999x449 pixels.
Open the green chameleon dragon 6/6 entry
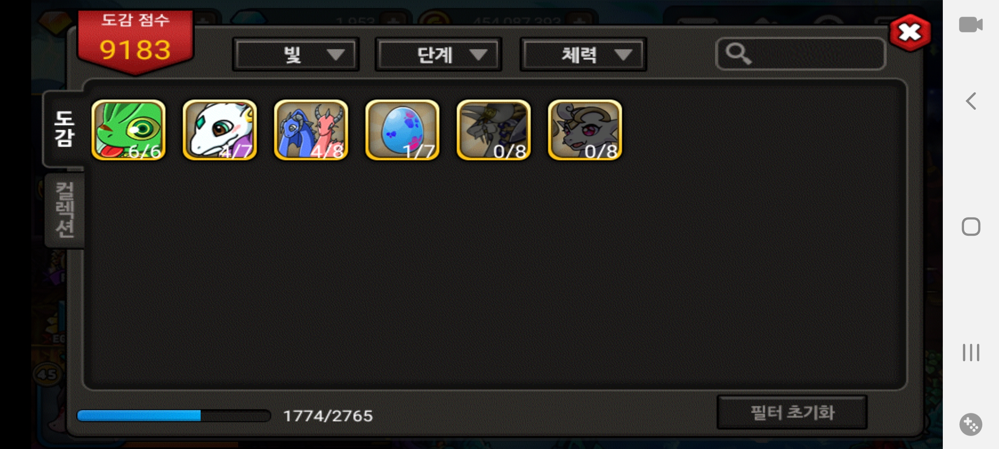tap(129, 130)
